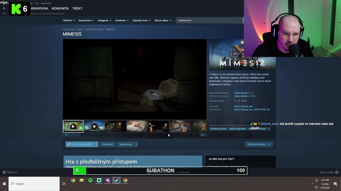Select the Online kooperativní tag
Viewport: 341px width, 191px height.
(237, 129)
